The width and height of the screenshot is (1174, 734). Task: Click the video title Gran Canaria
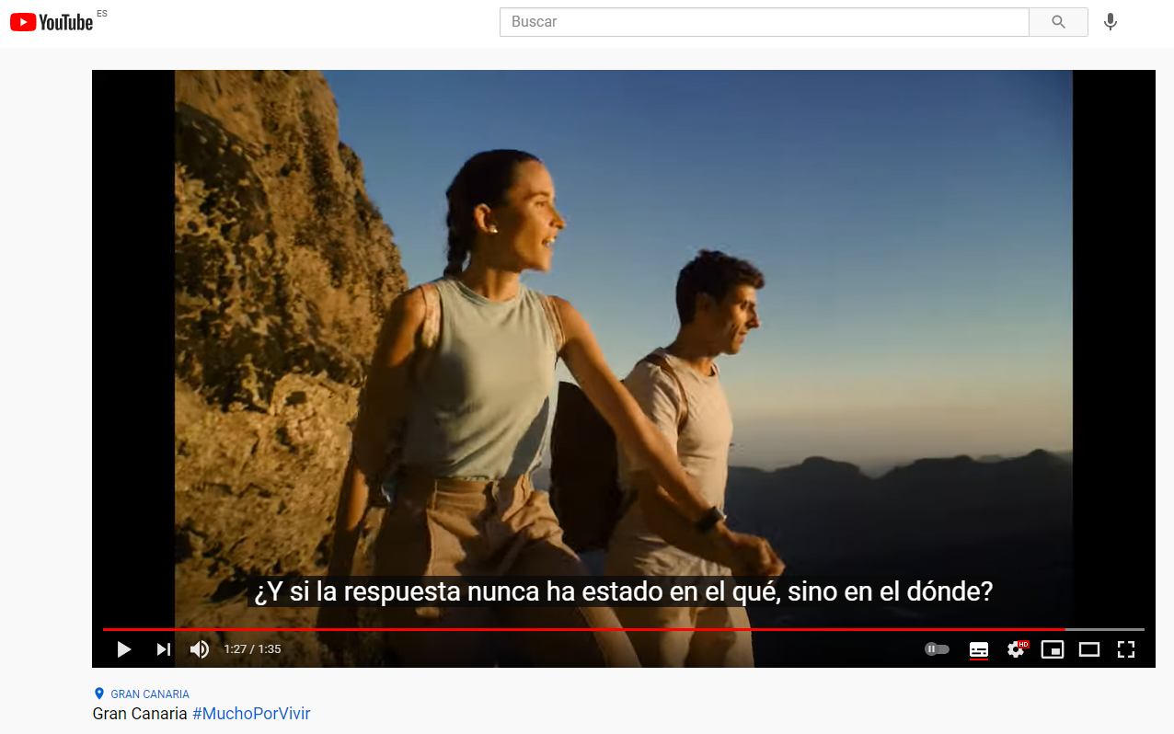[x=140, y=714]
